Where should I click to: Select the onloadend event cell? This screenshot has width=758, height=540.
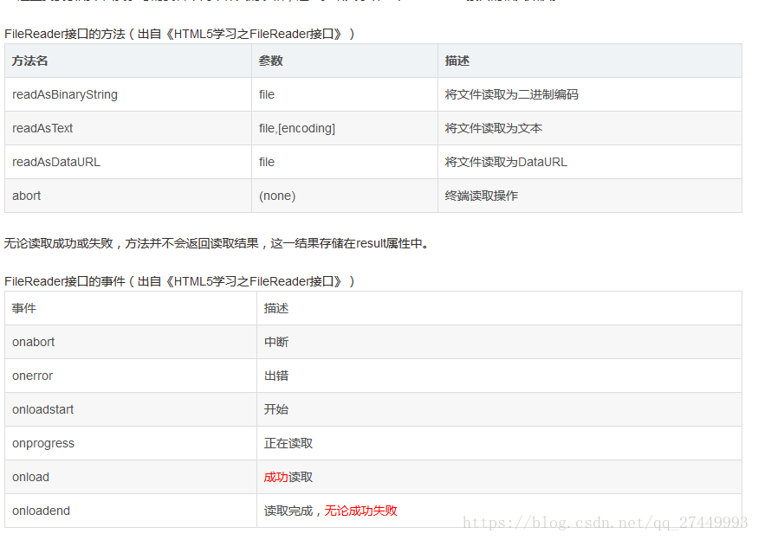point(131,511)
